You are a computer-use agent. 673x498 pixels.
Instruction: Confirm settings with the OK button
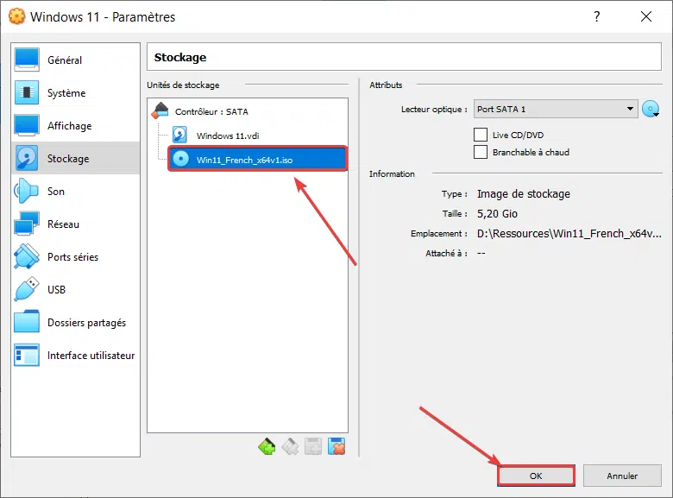coord(536,476)
